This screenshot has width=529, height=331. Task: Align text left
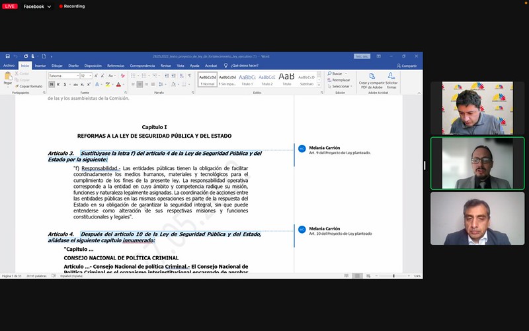pos(133,85)
